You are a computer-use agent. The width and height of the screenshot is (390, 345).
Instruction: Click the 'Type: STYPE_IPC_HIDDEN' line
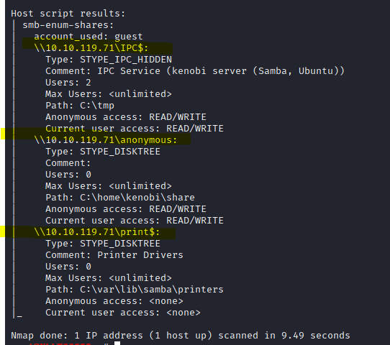109,60
